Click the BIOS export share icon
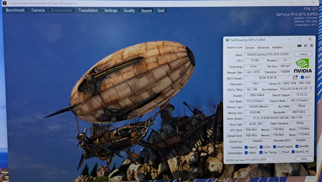Image resolution: width=322 pixels, height=182 pixels. pos(295,77)
